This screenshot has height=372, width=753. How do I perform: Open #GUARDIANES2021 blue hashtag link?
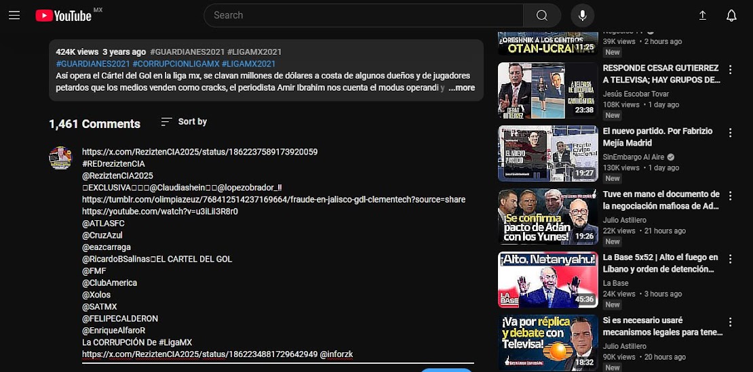(93, 64)
